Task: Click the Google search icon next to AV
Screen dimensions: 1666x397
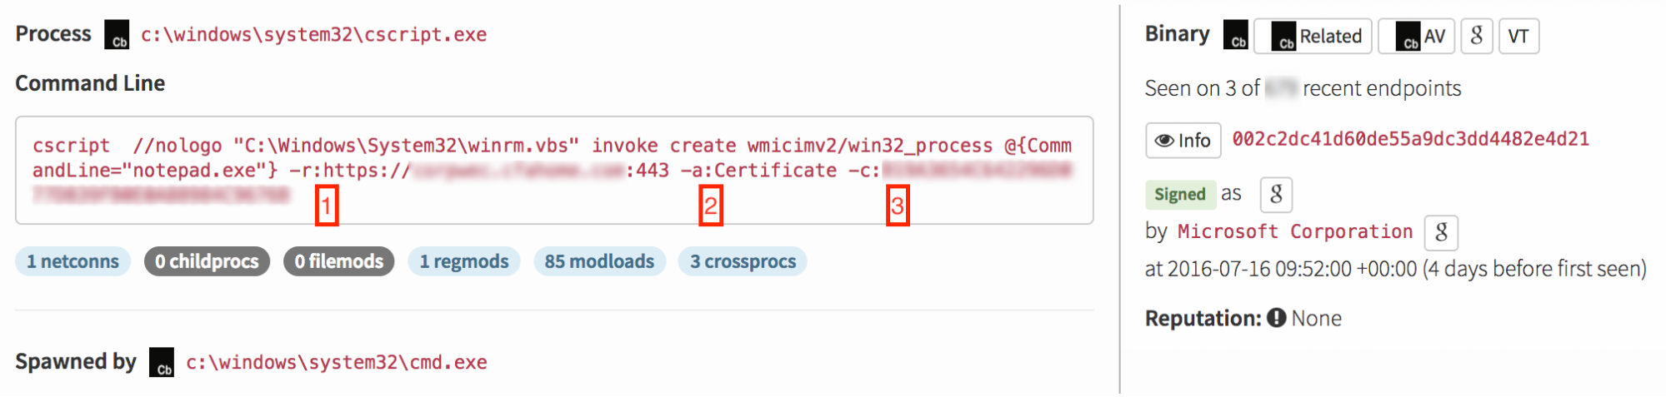Action: point(1477,37)
